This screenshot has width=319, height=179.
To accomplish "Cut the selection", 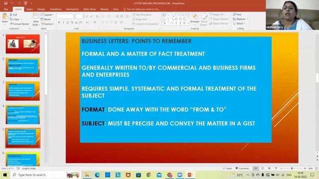I will pos(13,14).
